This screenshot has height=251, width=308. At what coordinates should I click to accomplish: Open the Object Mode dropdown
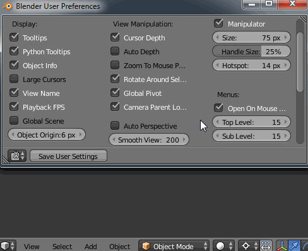click(174, 246)
